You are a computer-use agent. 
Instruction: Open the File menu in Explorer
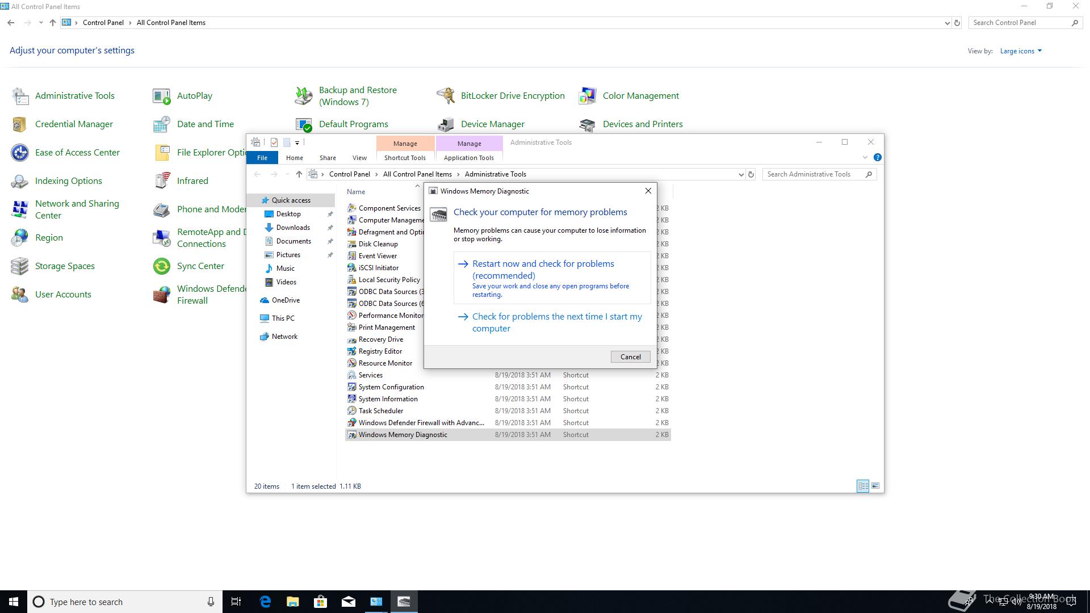coord(262,158)
